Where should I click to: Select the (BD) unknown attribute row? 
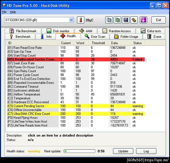click(76, 90)
